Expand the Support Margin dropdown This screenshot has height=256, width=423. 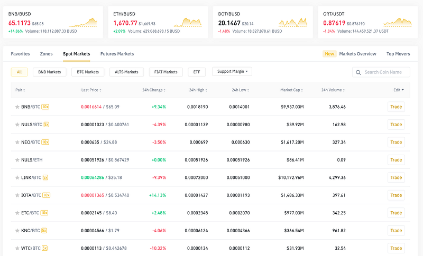pyautogui.click(x=232, y=71)
